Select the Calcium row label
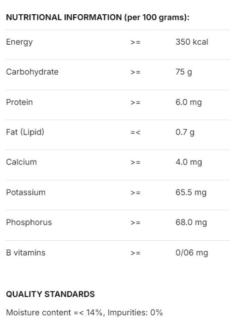The width and height of the screenshot is (230, 326). (21, 162)
